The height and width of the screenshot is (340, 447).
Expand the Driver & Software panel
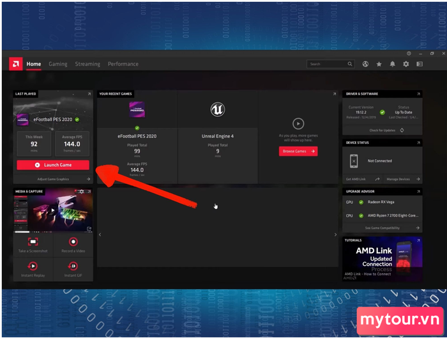418,94
